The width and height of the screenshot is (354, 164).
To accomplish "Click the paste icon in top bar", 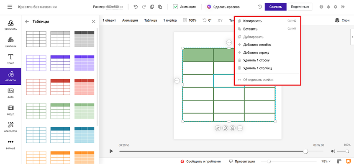I will click(x=160, y=7).
